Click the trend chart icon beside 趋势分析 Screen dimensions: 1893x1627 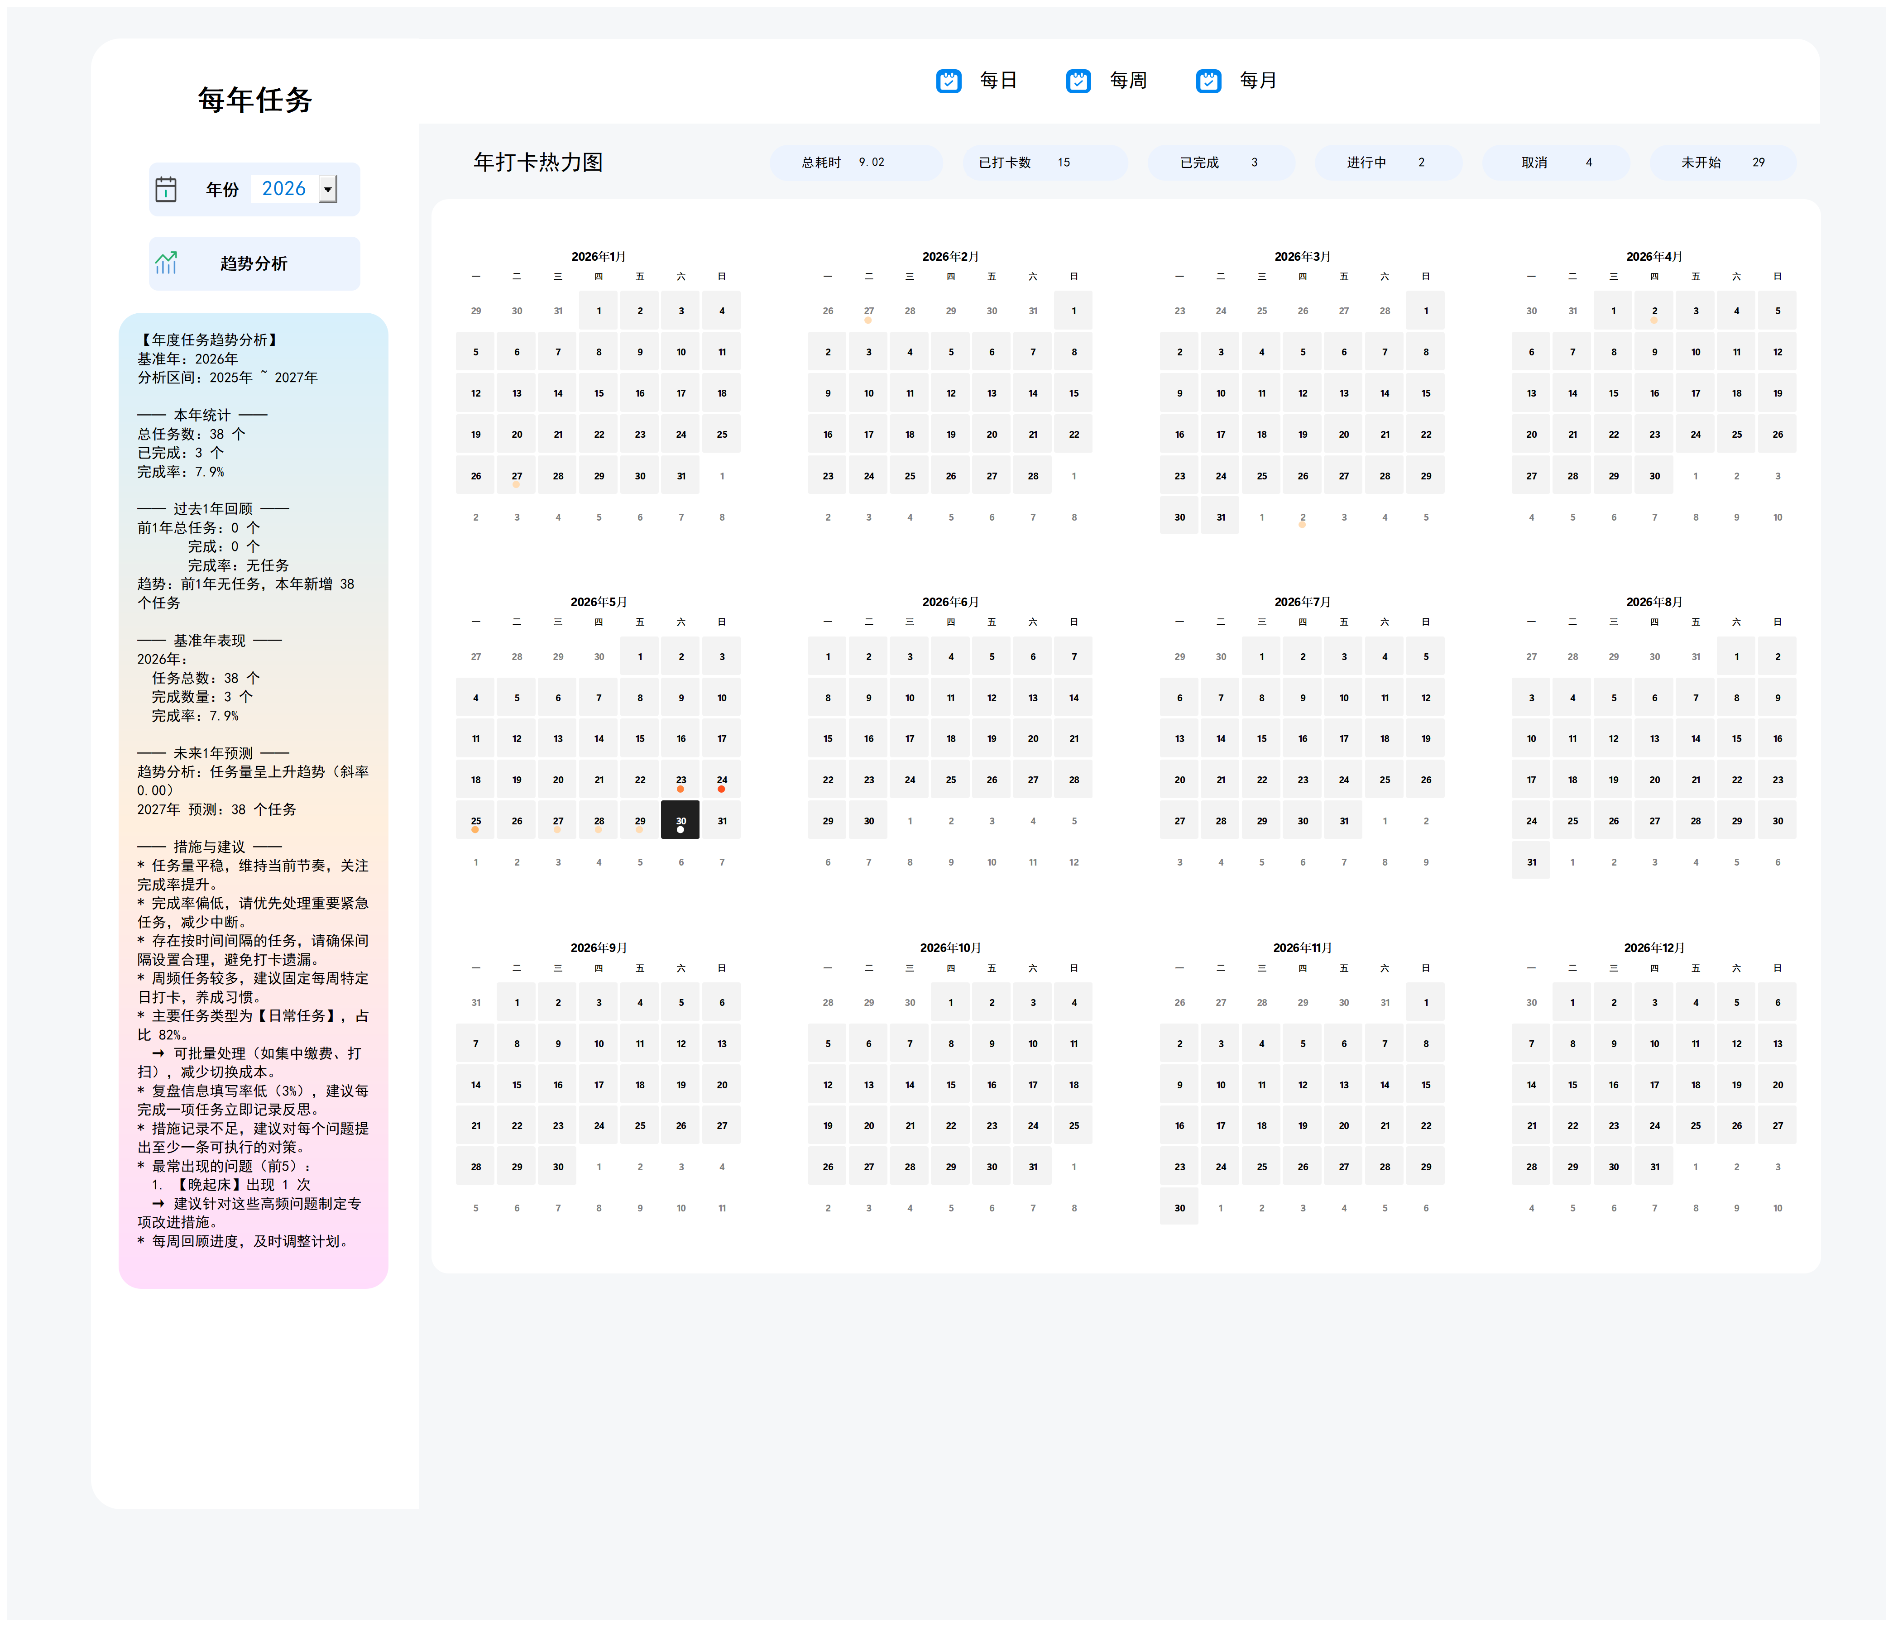coord(166,263)
